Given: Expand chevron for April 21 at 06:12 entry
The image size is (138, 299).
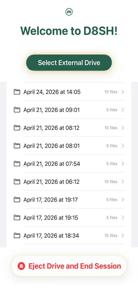Looking at the screenshot, I should pyautogui.click(x=123, y=182).
